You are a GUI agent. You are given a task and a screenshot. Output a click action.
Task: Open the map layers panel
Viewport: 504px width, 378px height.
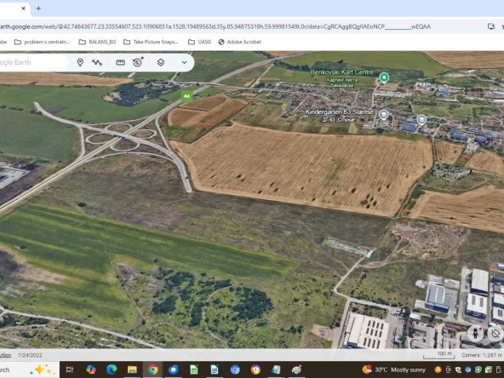(161, 62)
